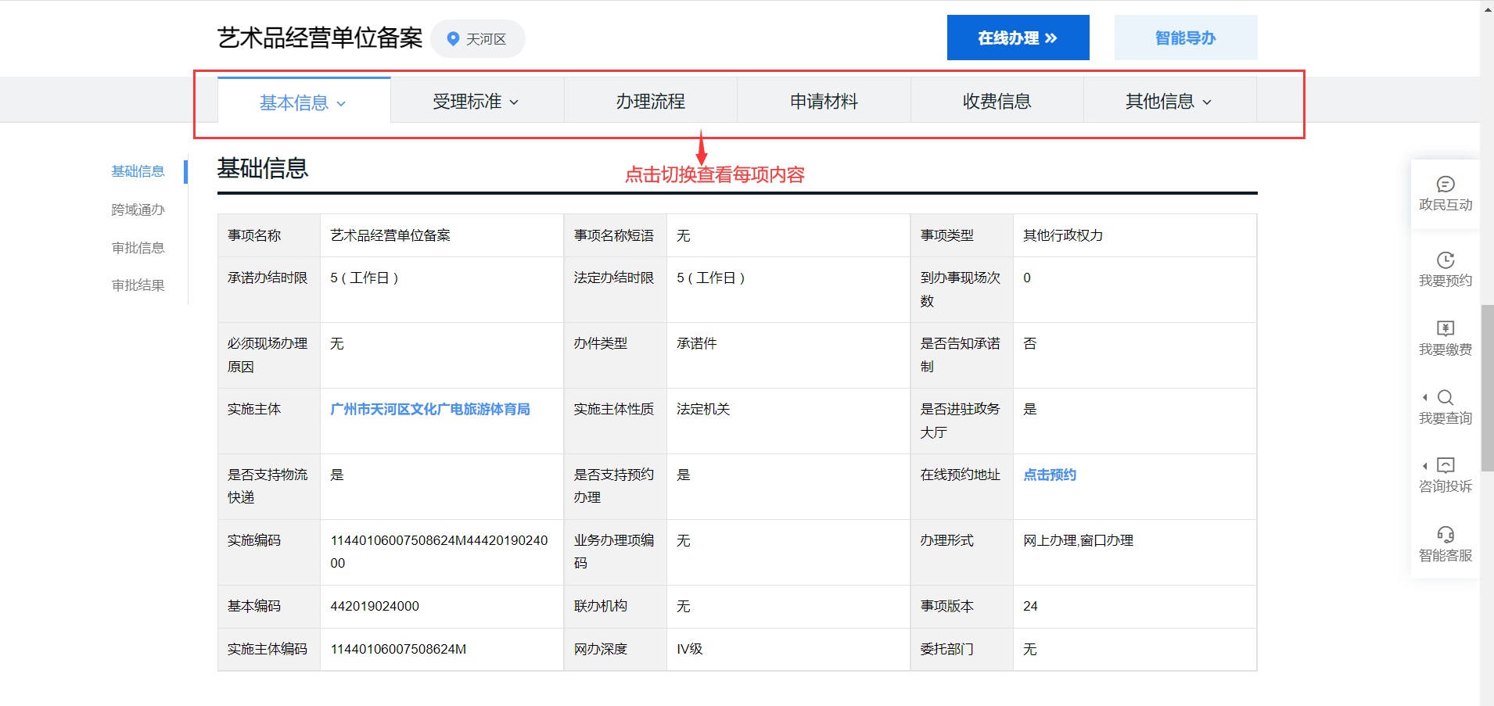The image size is (1494, 706).
Task: Click the 咨询投诉 complaint icon
Action: (x=1445, y=466)
